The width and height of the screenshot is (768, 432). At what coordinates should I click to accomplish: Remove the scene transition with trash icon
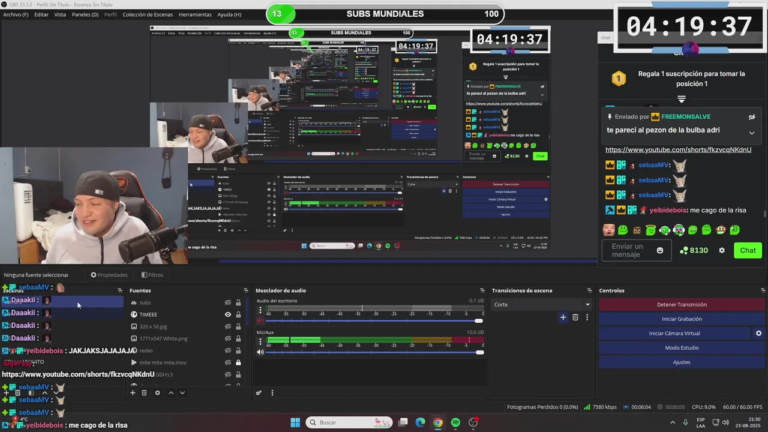point(575,317)
